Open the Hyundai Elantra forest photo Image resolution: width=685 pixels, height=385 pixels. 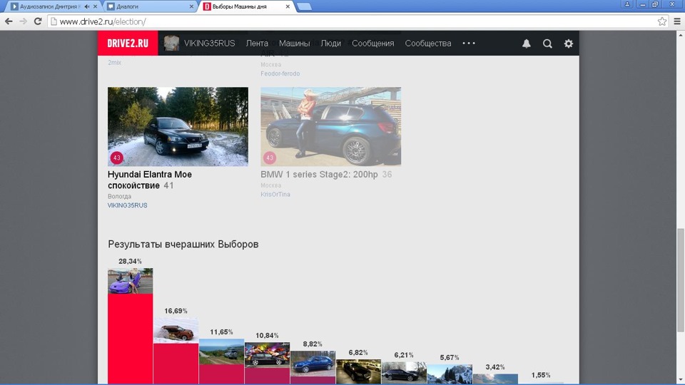tap(178, 127)
